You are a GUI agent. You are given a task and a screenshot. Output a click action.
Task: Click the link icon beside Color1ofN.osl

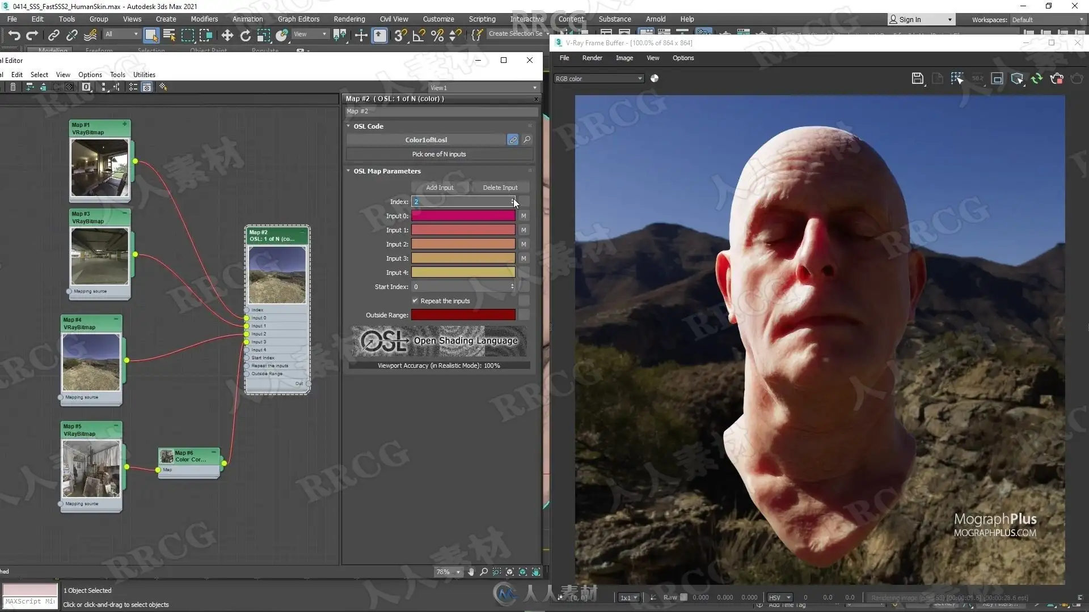[x=513, y=140]
